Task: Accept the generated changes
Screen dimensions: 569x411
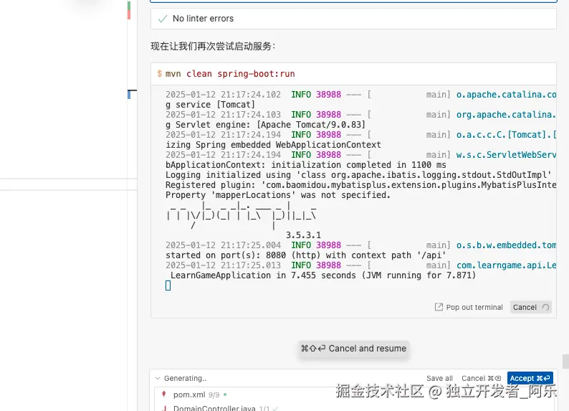Action: click(x=530, y=378)
